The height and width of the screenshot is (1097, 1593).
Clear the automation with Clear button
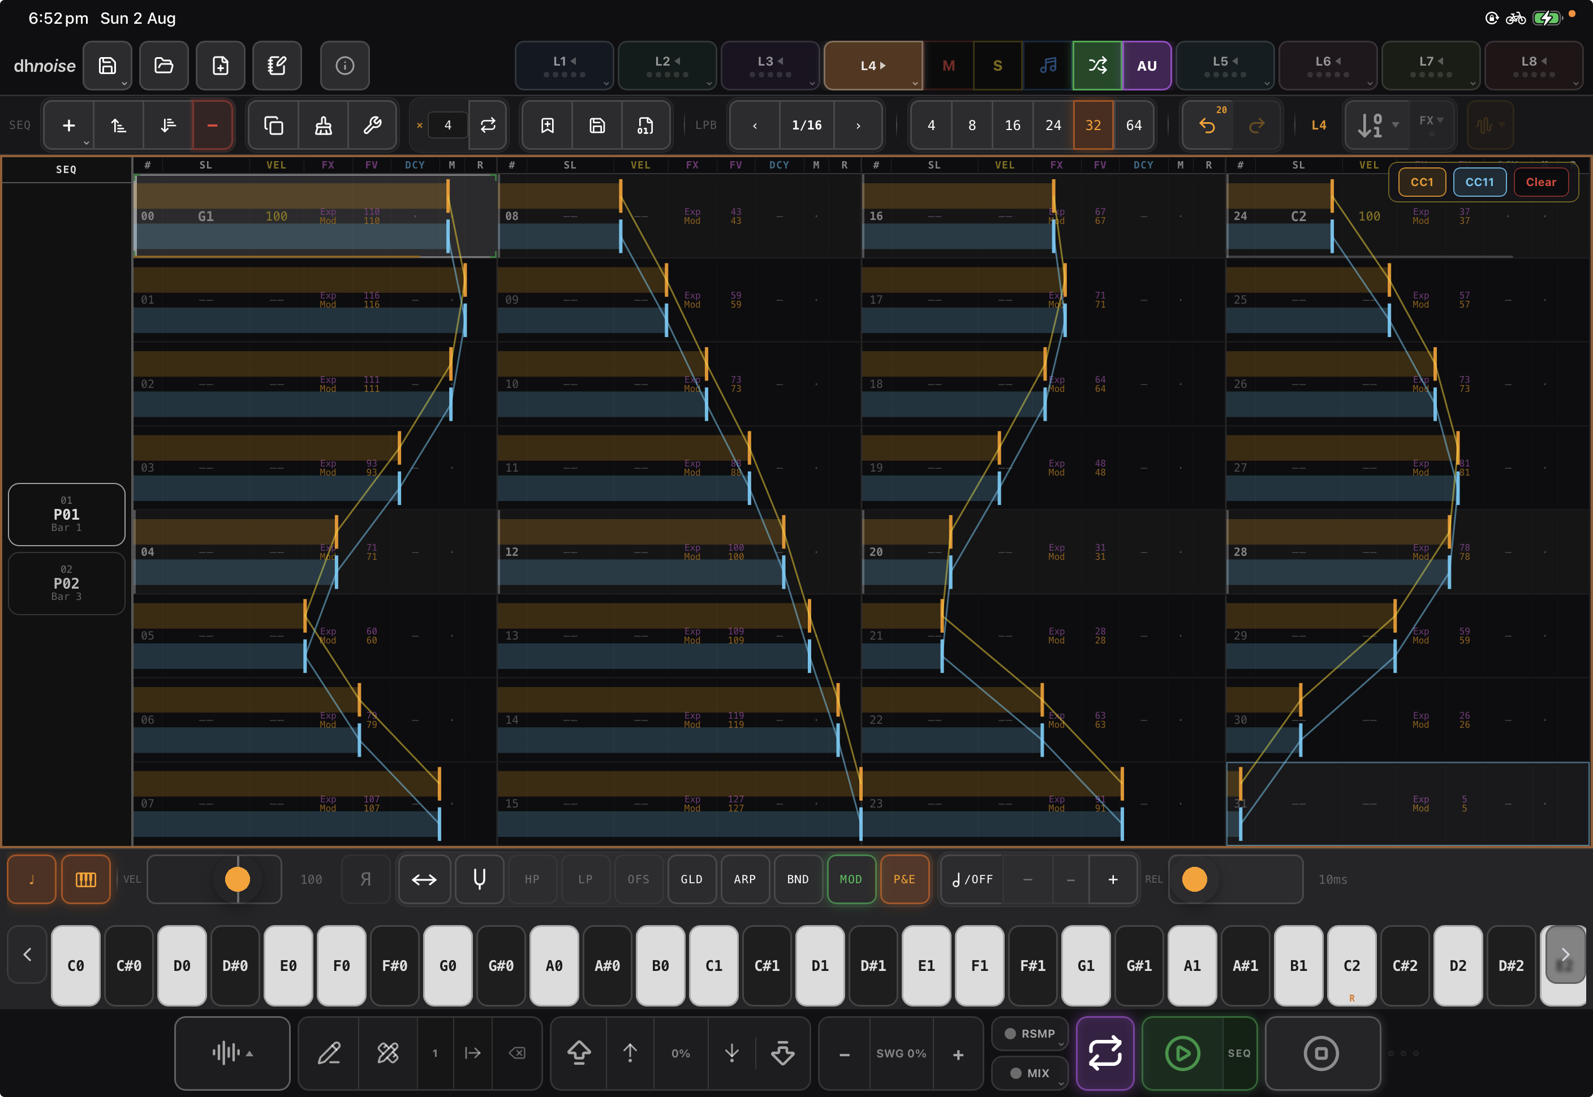[1541, 182]
